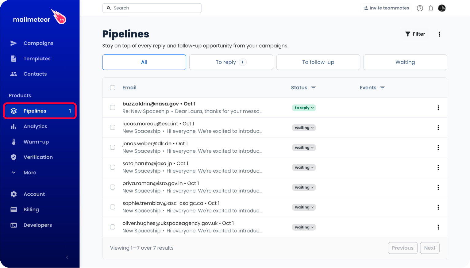Screen dimensions: 470x268
Task: Click the Templates document icon
Action: [x=13, y=59]
